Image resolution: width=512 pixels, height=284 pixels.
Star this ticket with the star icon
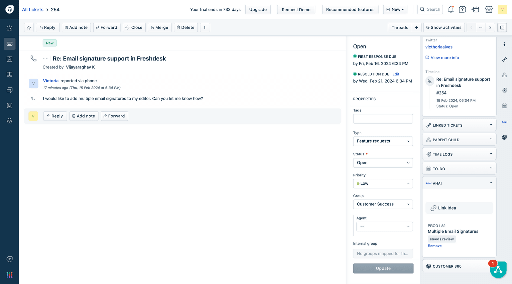point(29,27)
